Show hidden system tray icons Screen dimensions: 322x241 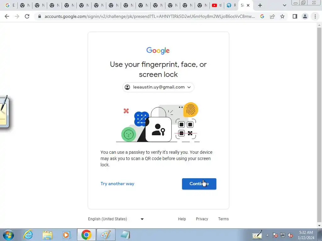tap(267, 235)
